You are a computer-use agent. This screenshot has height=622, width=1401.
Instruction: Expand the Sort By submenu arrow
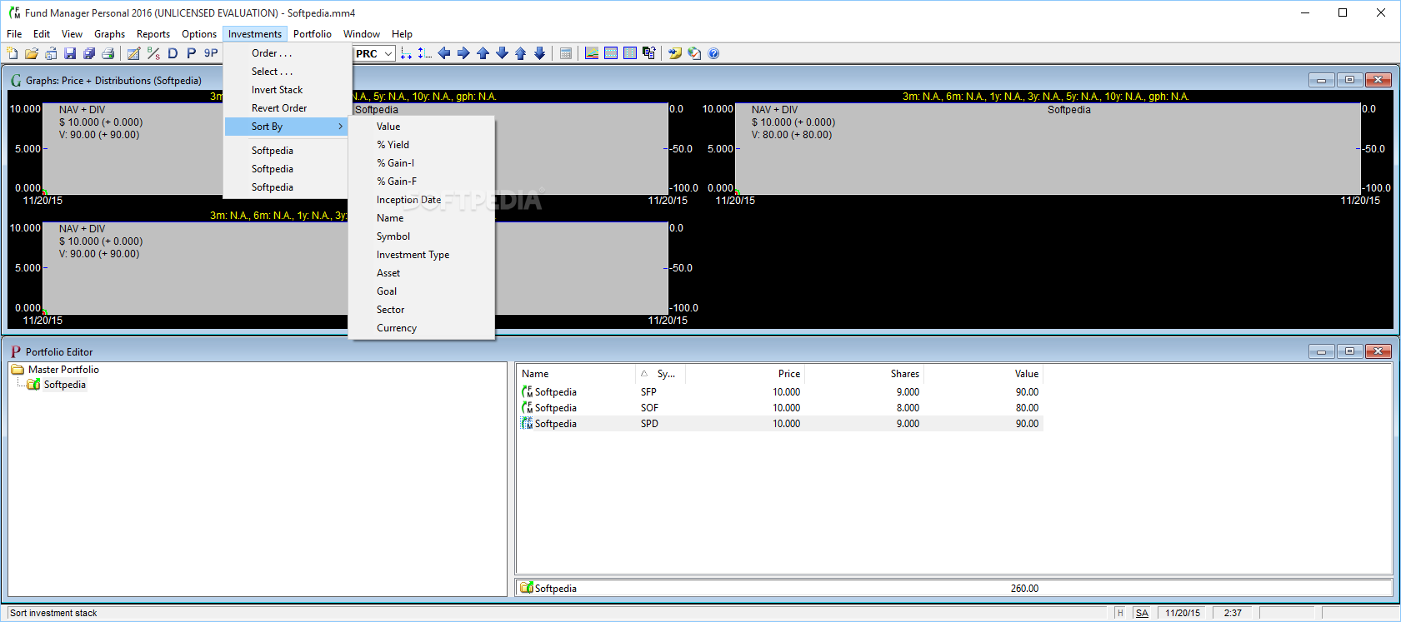coord(340,127)
